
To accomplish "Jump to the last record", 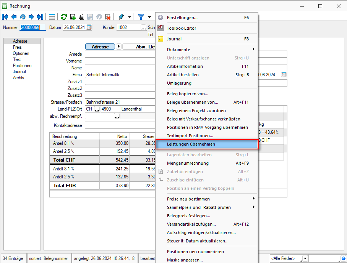I will pyautogui.click(x=40, y=17).
